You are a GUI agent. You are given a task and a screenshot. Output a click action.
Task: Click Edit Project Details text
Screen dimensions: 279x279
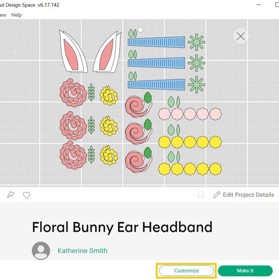[x=248, y=195]
